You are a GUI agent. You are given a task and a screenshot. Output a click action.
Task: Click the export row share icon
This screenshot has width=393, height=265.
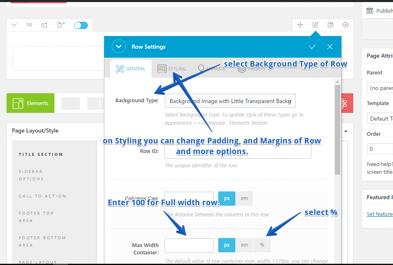pyautogui.click(x=44, y=25)
